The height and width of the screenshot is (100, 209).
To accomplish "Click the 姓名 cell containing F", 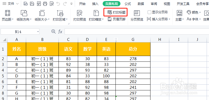I will pos(16,87).
